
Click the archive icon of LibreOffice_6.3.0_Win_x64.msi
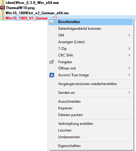[2, 3]
